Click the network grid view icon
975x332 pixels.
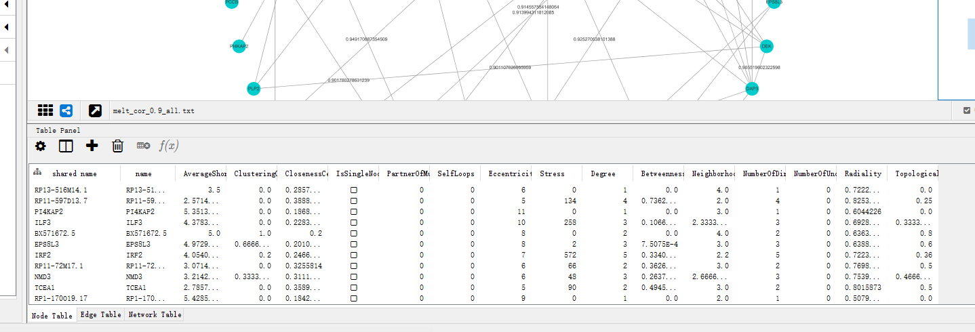[45, 110]
